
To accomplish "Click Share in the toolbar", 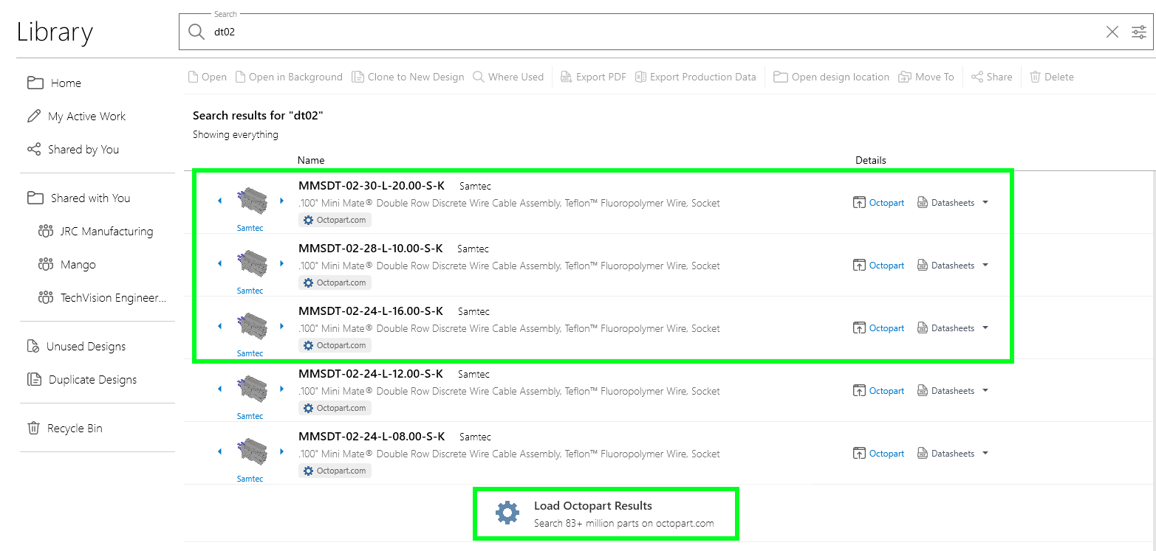I will click(x=991, y=77).
